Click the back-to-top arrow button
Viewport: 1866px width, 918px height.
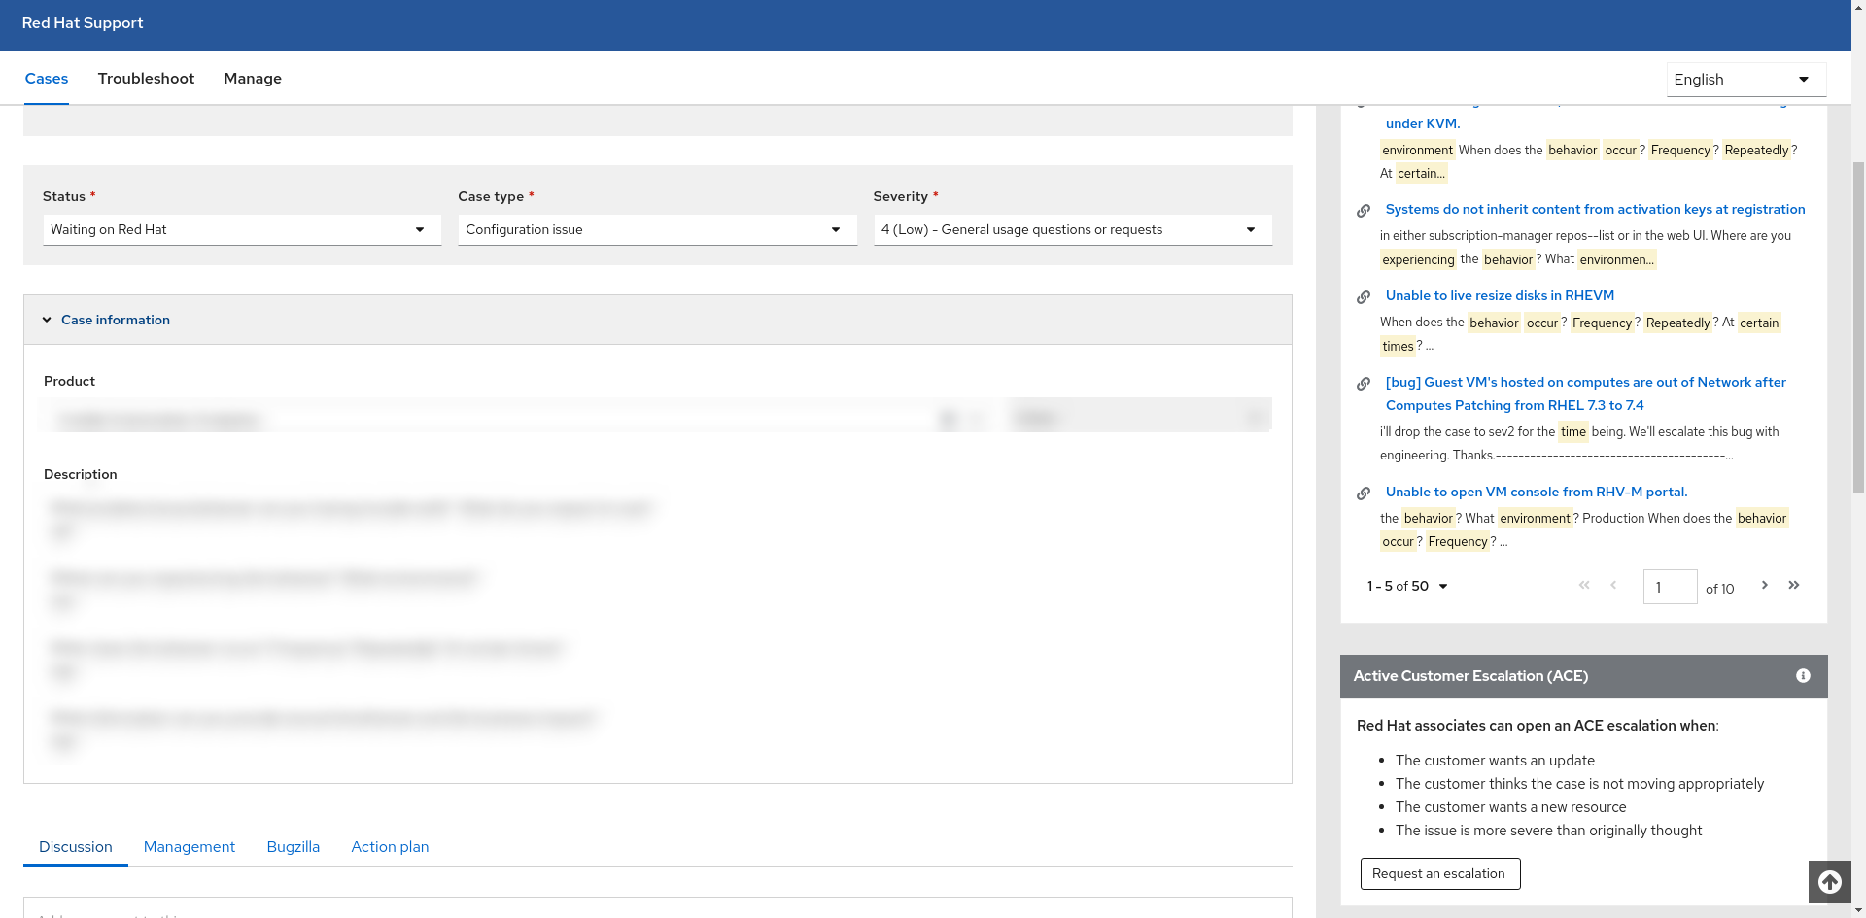click(1830, 882)
